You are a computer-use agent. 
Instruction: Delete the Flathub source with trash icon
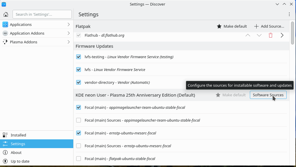271,35
